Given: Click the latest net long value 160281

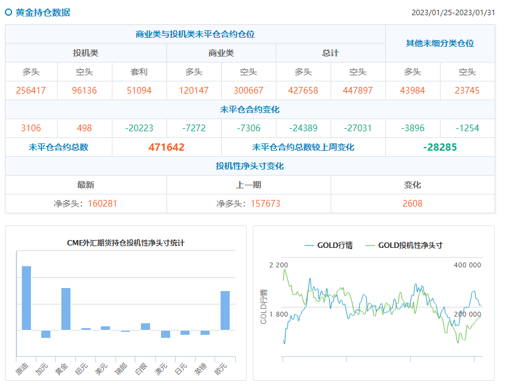Looking at the screenshot, I should click(x=102, y=204).
